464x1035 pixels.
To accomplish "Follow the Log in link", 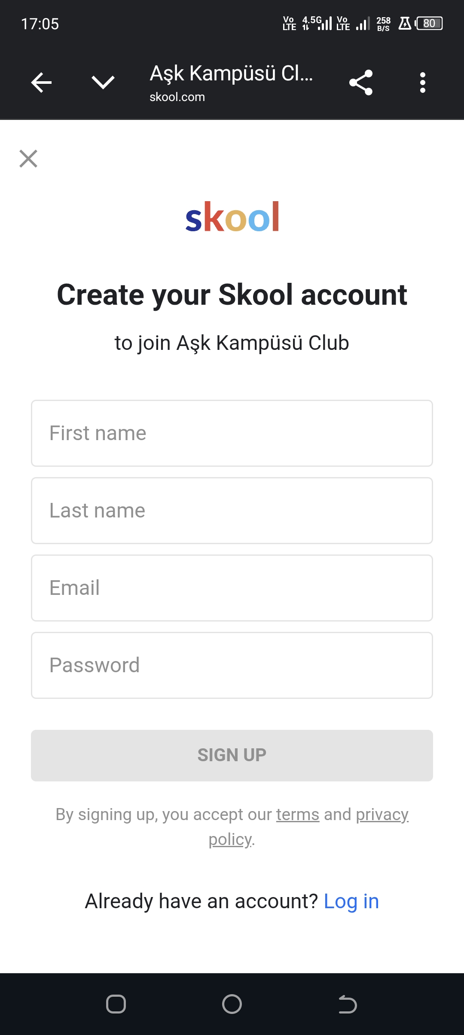I will coord(351,901).
